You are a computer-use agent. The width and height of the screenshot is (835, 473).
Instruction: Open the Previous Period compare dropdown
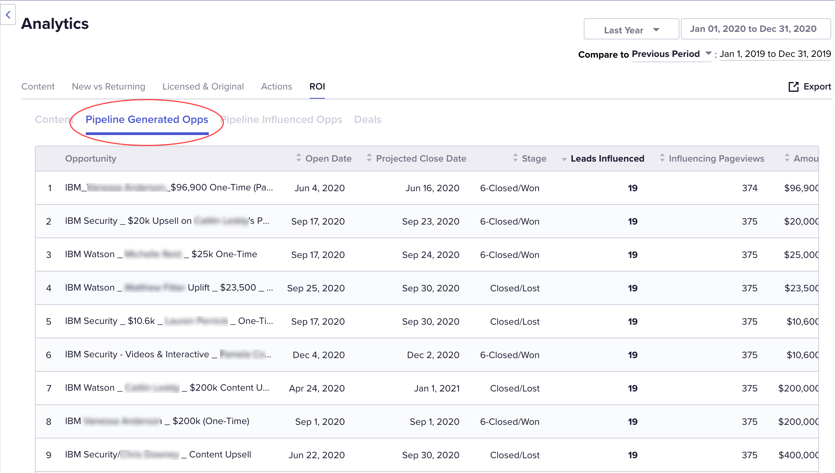671,54
